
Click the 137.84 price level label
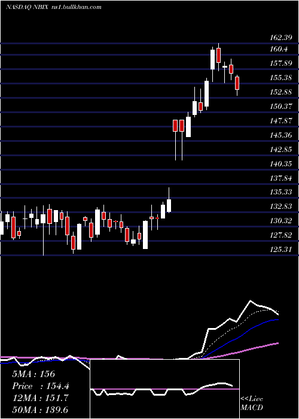point(281,178)
